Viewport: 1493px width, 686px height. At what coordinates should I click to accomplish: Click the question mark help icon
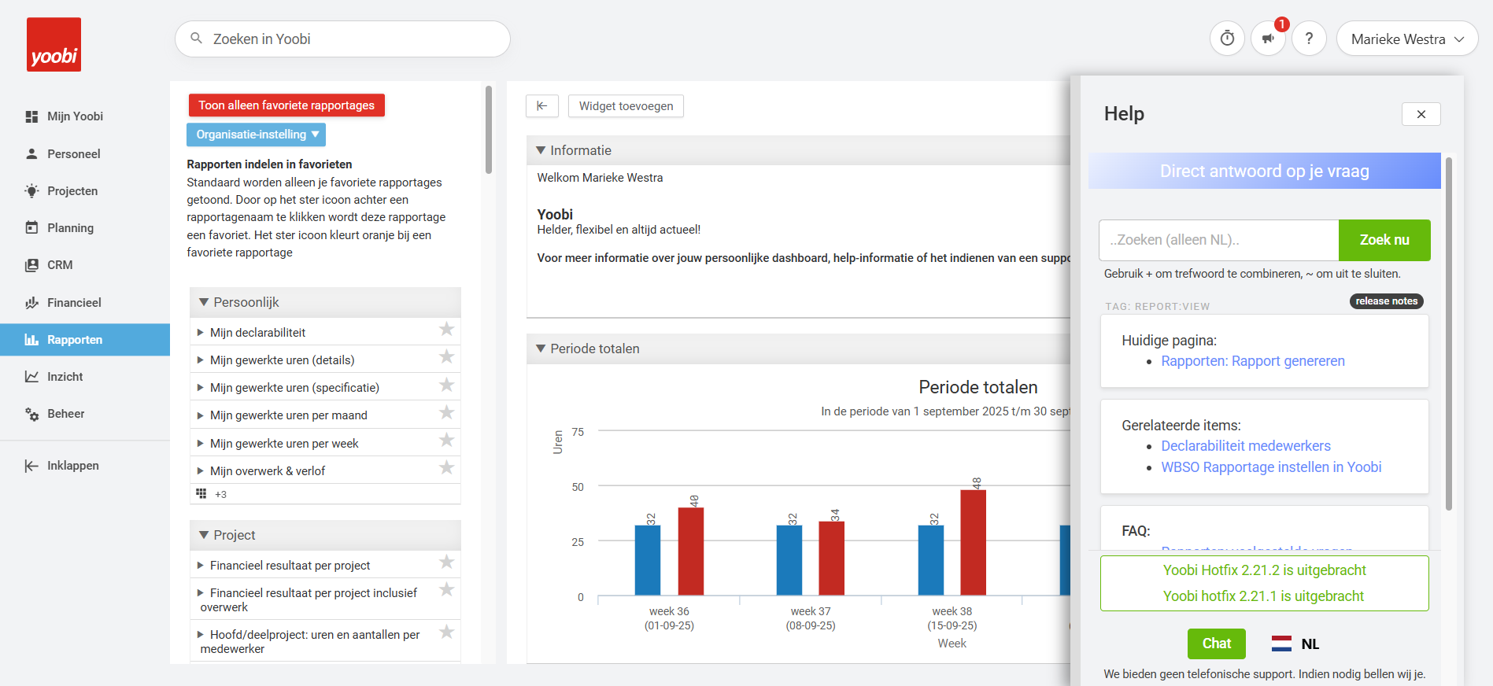click(1309, 39)
